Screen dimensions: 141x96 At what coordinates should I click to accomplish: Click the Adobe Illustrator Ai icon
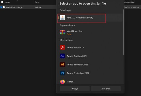tap(62, 64)
